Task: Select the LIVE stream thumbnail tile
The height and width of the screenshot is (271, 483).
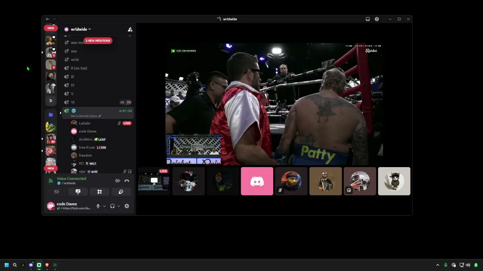Action: click(154, 181)
